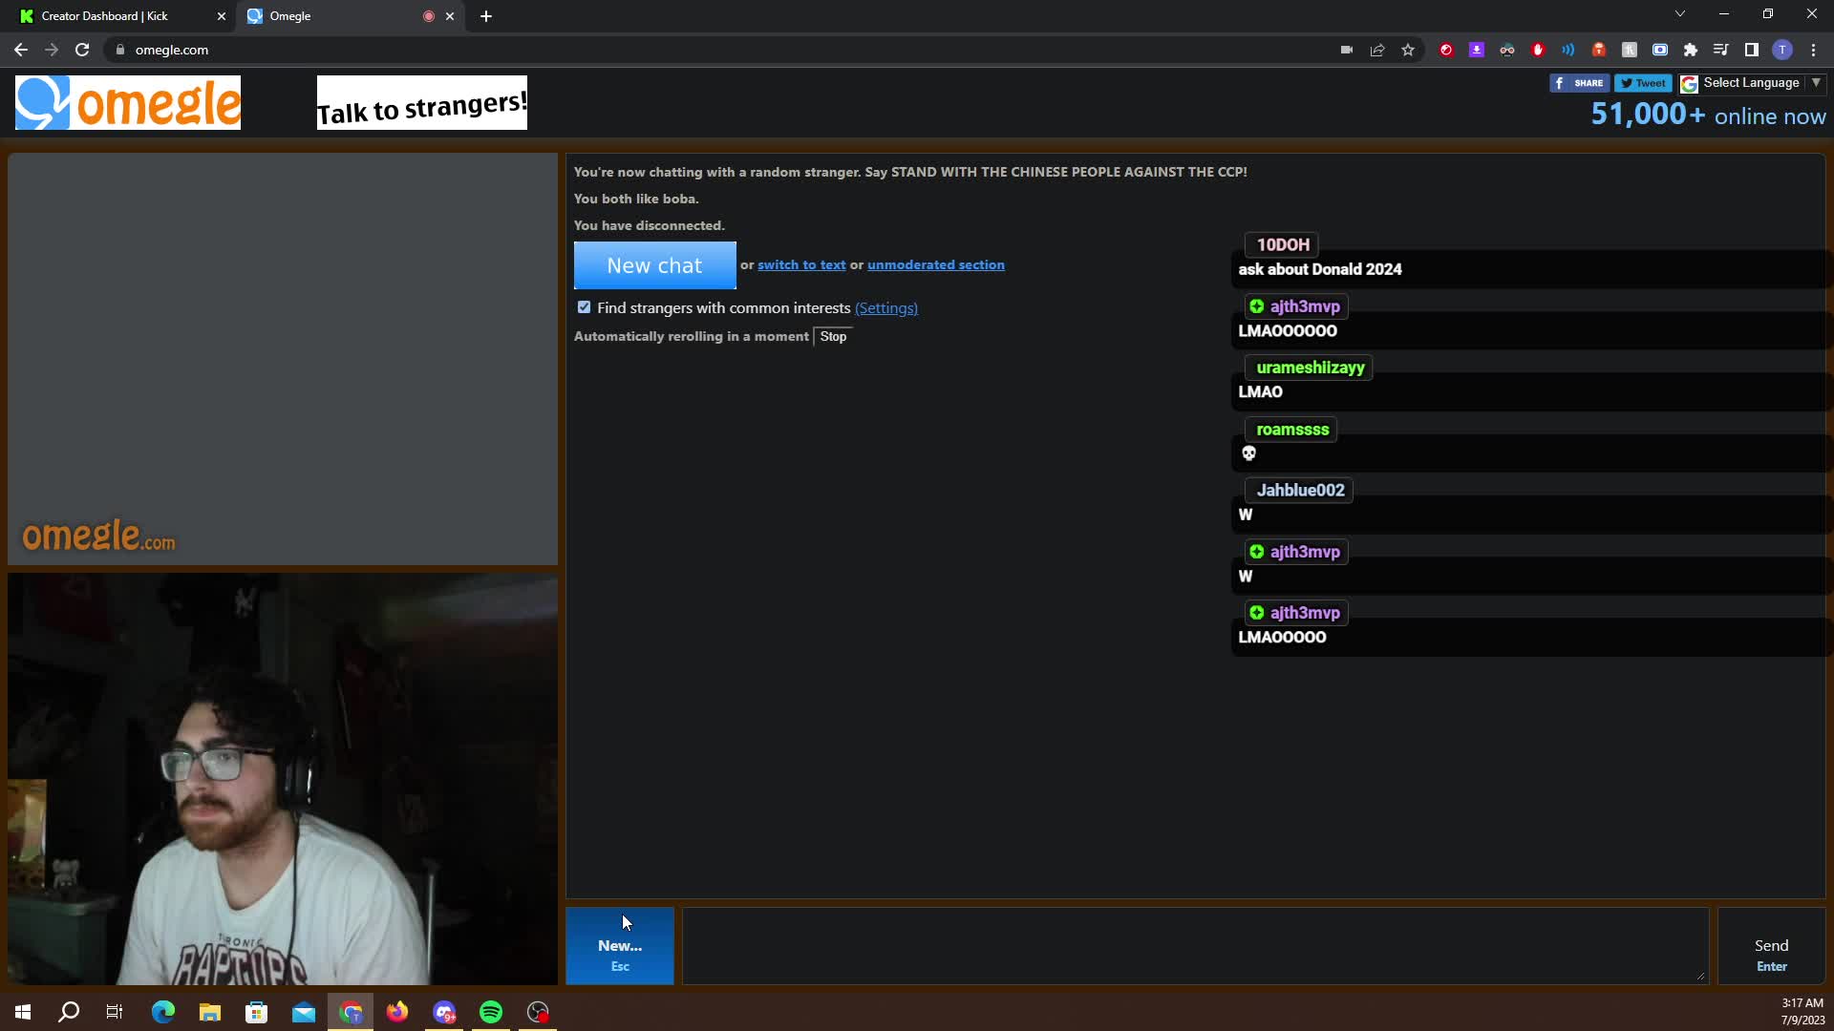Viewport: 1834px width, 1031px height.
Task: Follow the unmoderated section link
Action: point(935,265)
